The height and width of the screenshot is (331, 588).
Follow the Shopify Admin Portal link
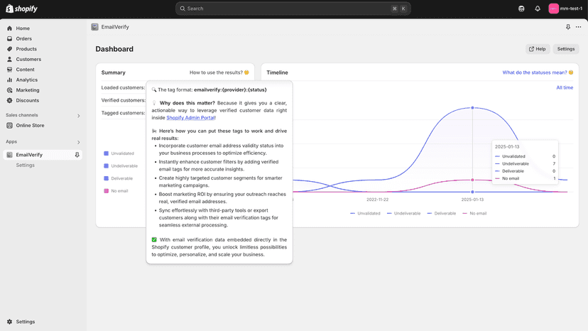click(x=190, y=117)
